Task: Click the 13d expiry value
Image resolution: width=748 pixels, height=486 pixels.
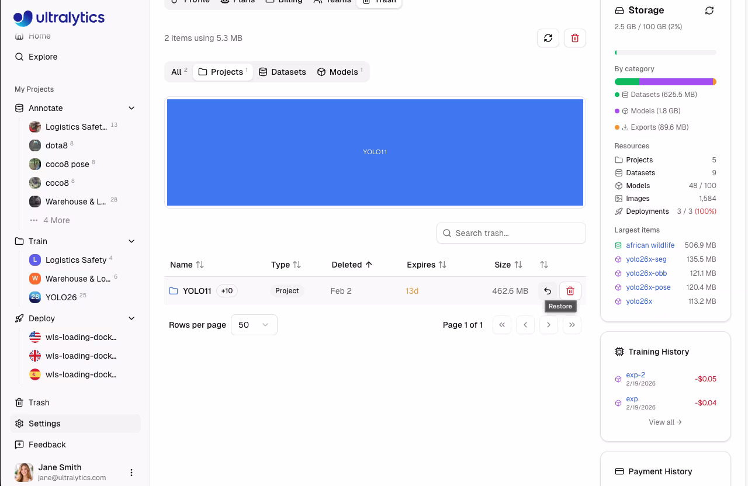Action: [x=412, y=291]
